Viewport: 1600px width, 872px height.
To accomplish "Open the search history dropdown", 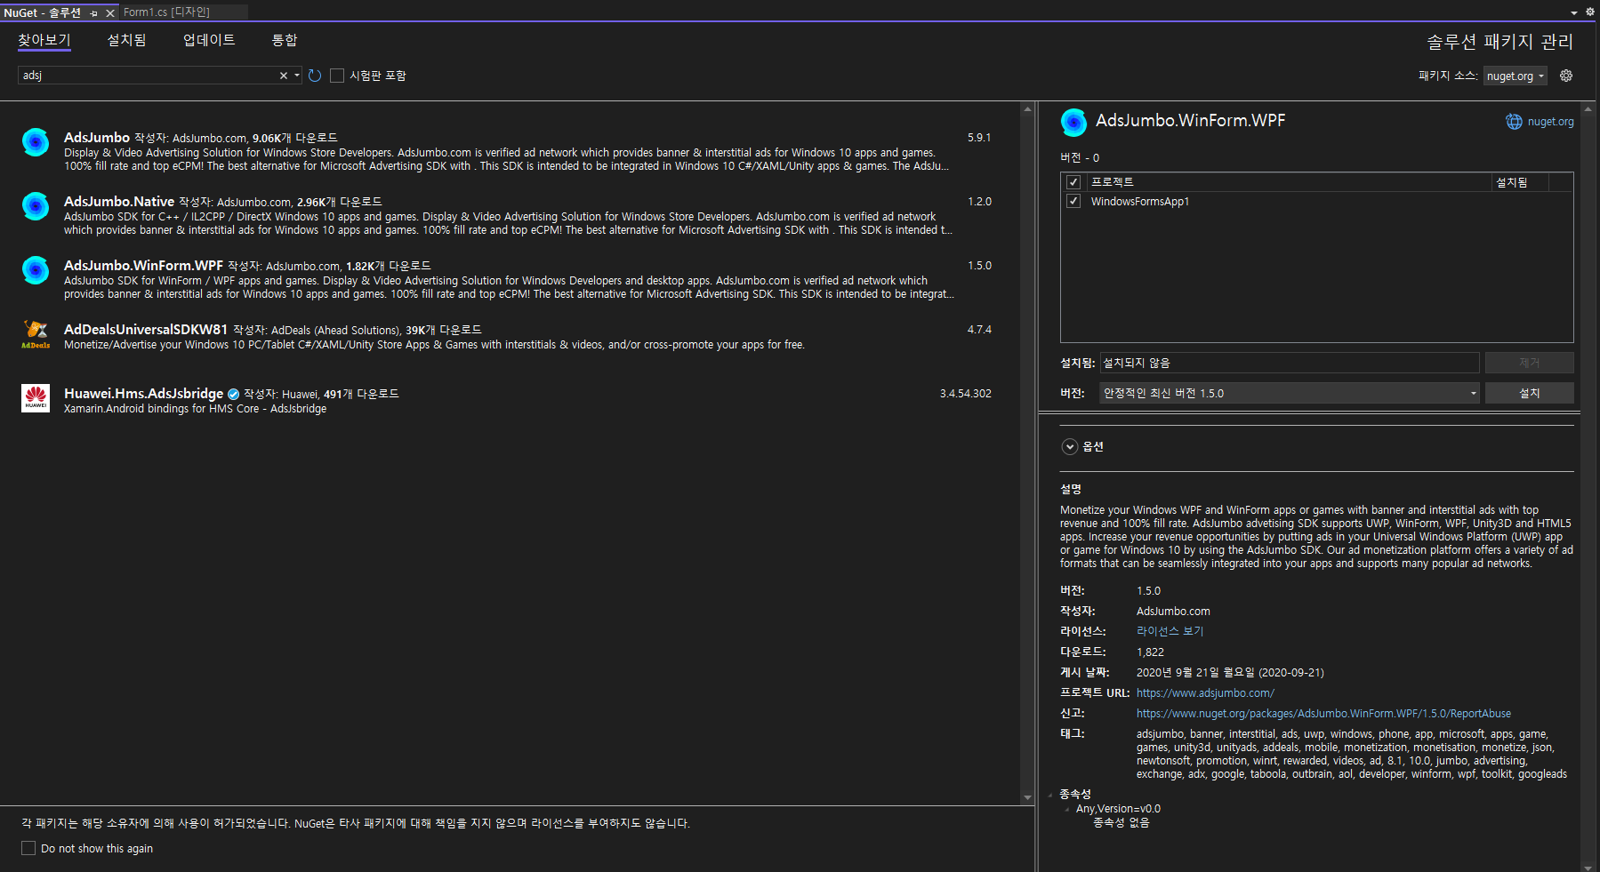I will pos(297,76).
